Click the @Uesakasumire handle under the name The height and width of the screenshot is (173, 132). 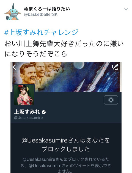click(x=28, y=118)
